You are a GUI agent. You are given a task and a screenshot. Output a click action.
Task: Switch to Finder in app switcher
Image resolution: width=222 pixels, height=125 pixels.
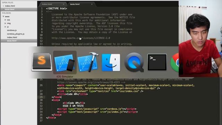(x=111, y=62)
